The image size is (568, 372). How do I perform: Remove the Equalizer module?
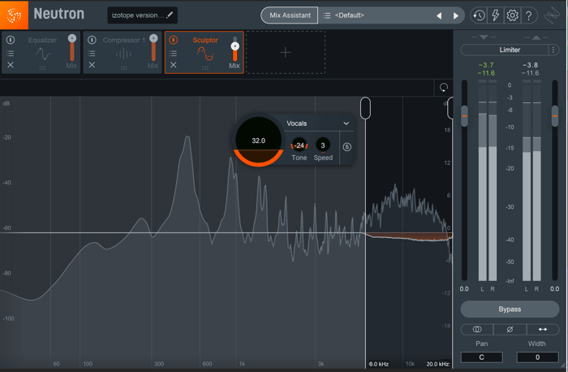click(10, 65)
